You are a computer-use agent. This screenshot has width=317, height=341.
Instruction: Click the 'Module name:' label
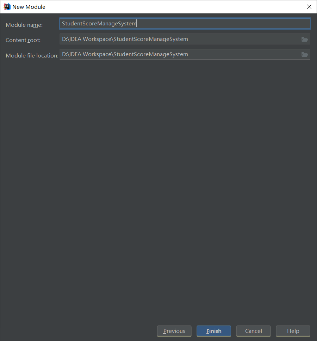click(x=24, y=25)
